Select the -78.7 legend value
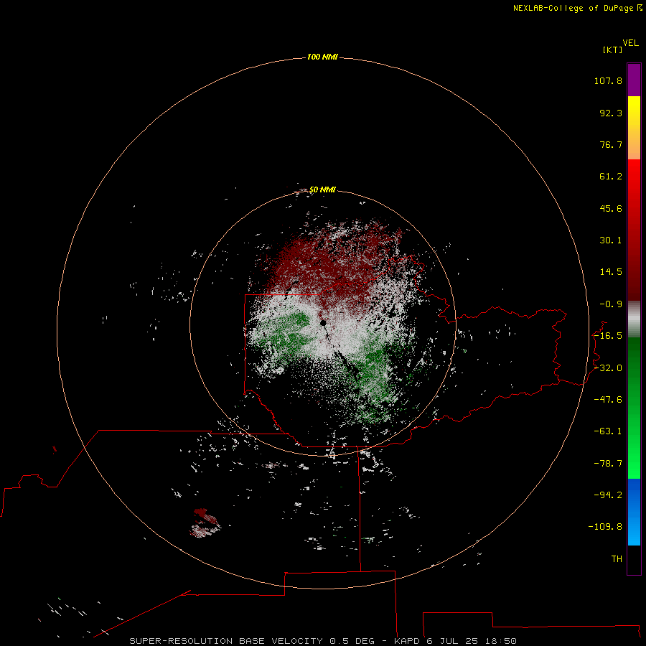This screenshot has height=646, width=646. pos(608,464)
